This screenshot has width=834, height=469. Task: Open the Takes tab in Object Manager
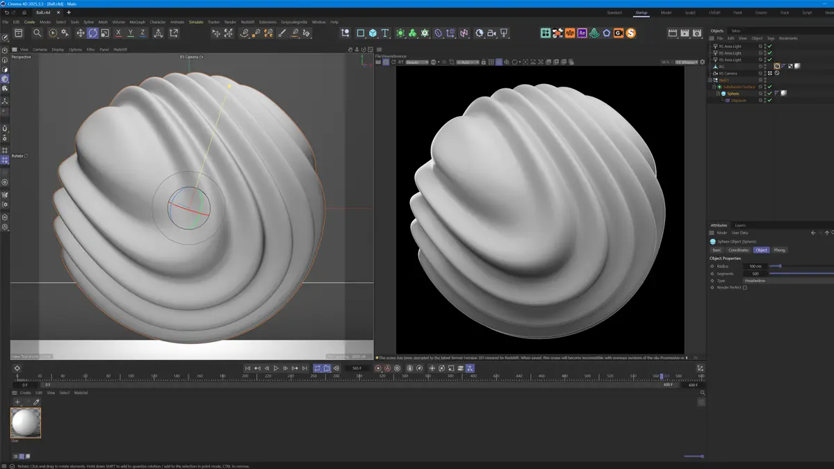735,31
